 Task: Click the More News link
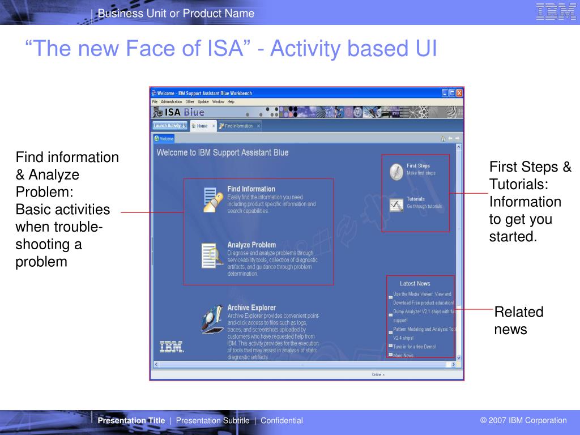(x=403, y=356)
